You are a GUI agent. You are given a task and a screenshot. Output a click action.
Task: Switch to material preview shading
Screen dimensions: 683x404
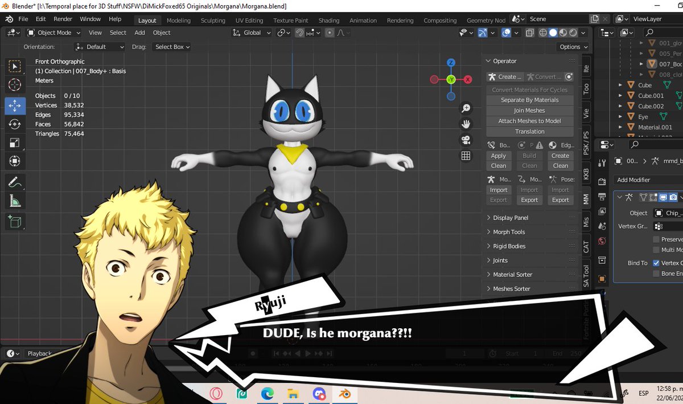click(563, 33)
